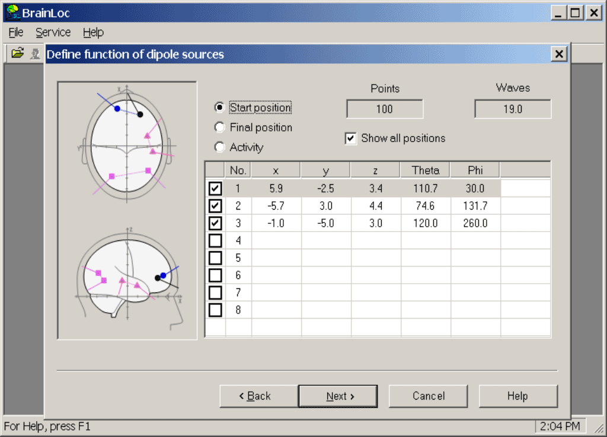Uncheck dipole row 1 checkbox
Screen dimensions: 607x437
pos(215,188)
